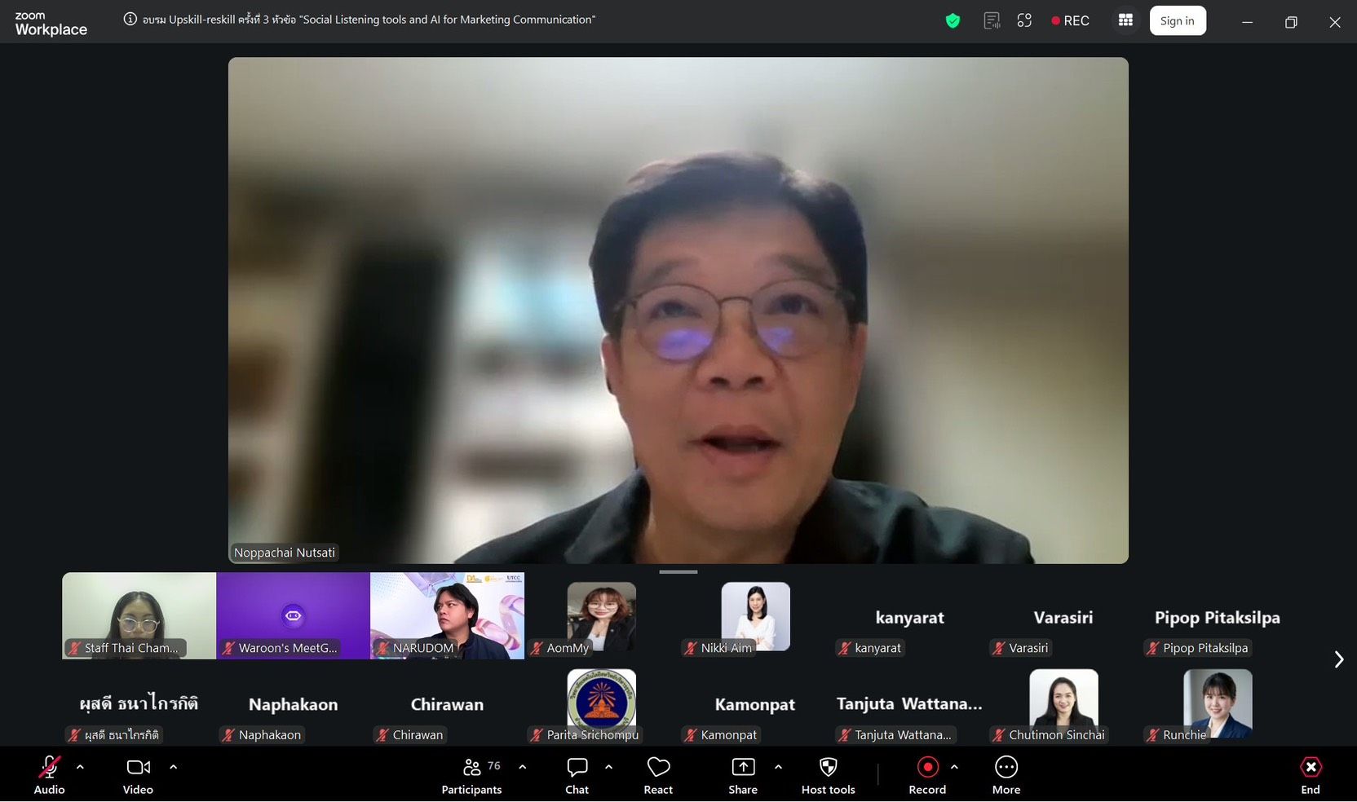Click the Share screen button
This screenshot has height=802, width=1357.
click(x=743, y=774)
